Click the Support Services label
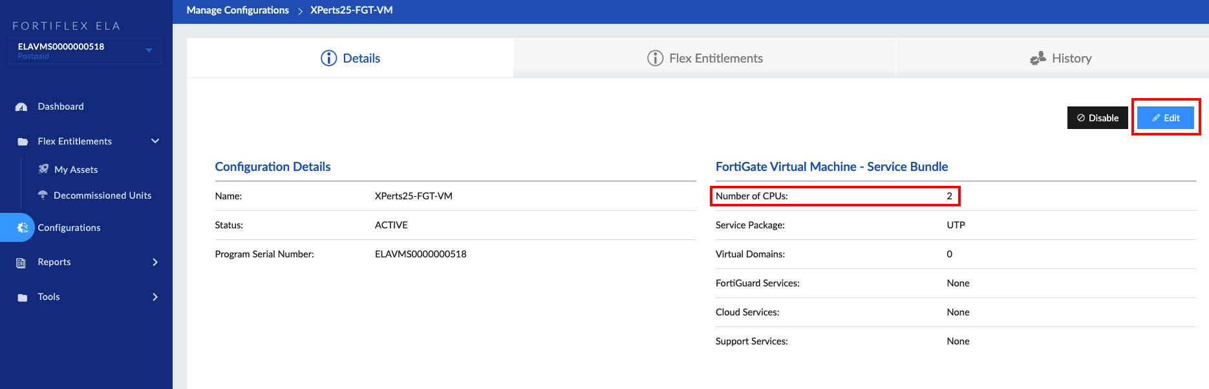 coord(751,341)
